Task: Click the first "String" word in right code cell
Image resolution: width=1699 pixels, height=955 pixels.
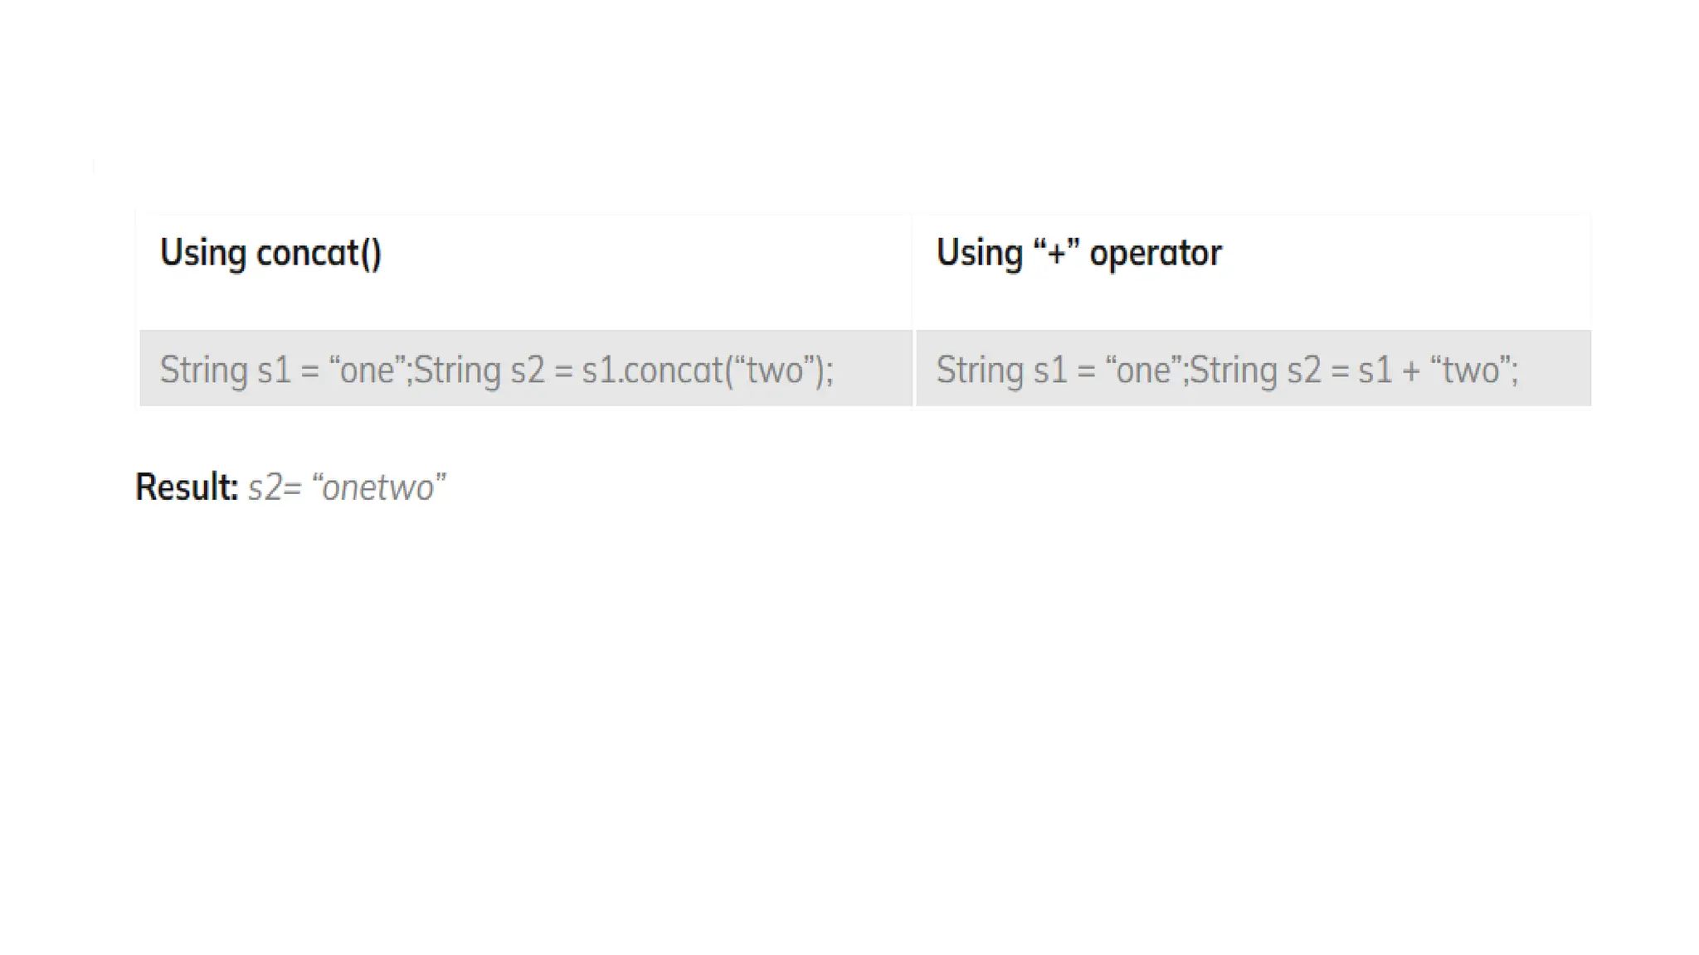Action: [x=980, y=370]
